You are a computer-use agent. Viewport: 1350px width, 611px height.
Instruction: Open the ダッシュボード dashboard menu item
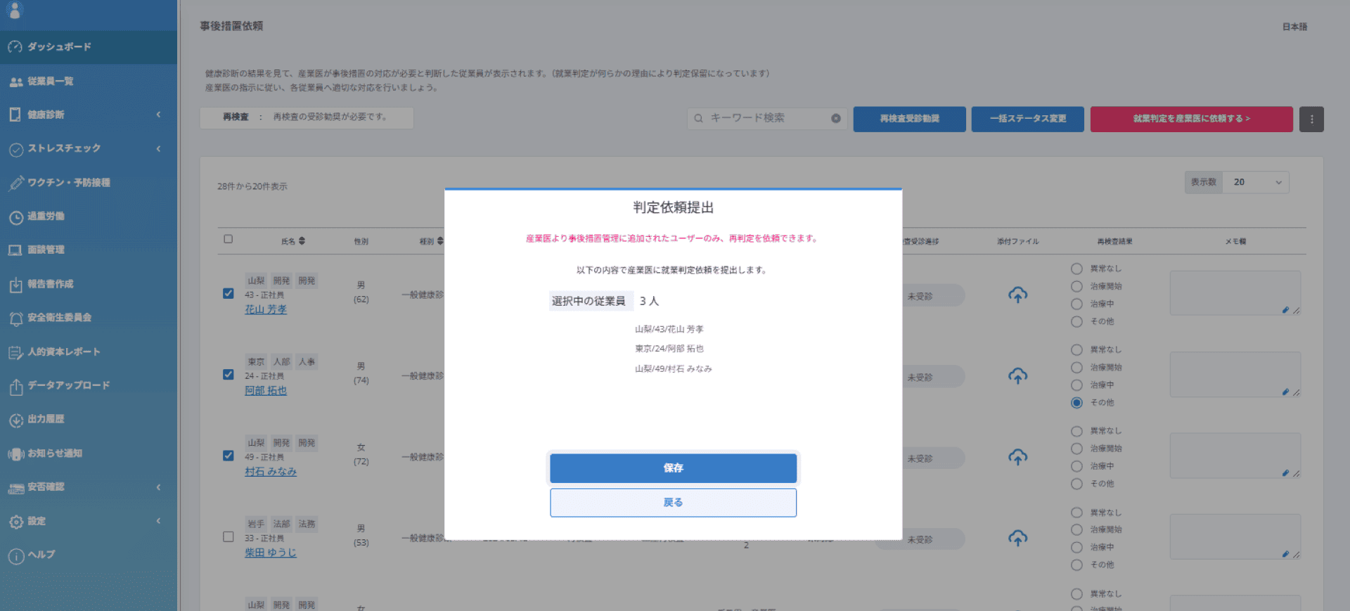pos(89,47)
